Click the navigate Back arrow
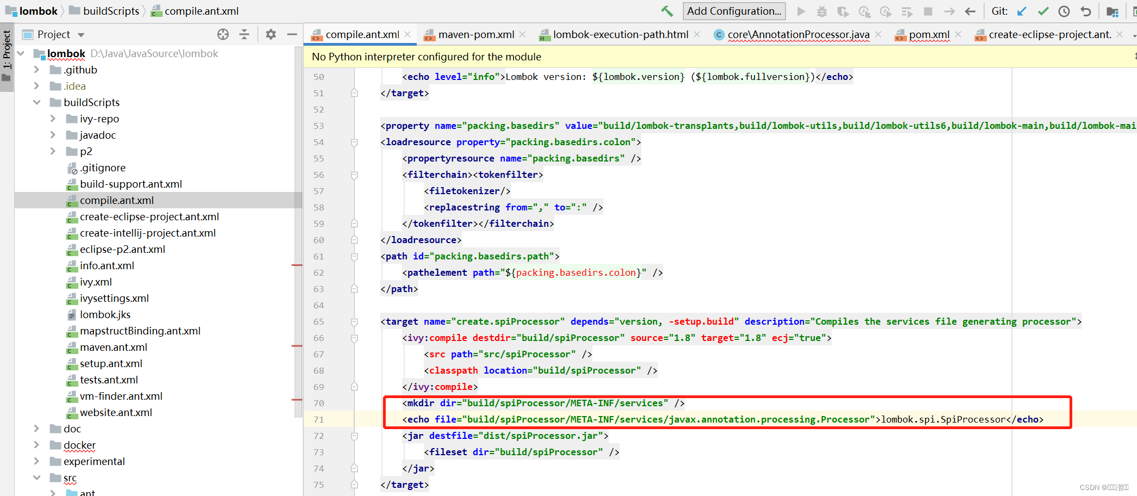 [970, 11]
